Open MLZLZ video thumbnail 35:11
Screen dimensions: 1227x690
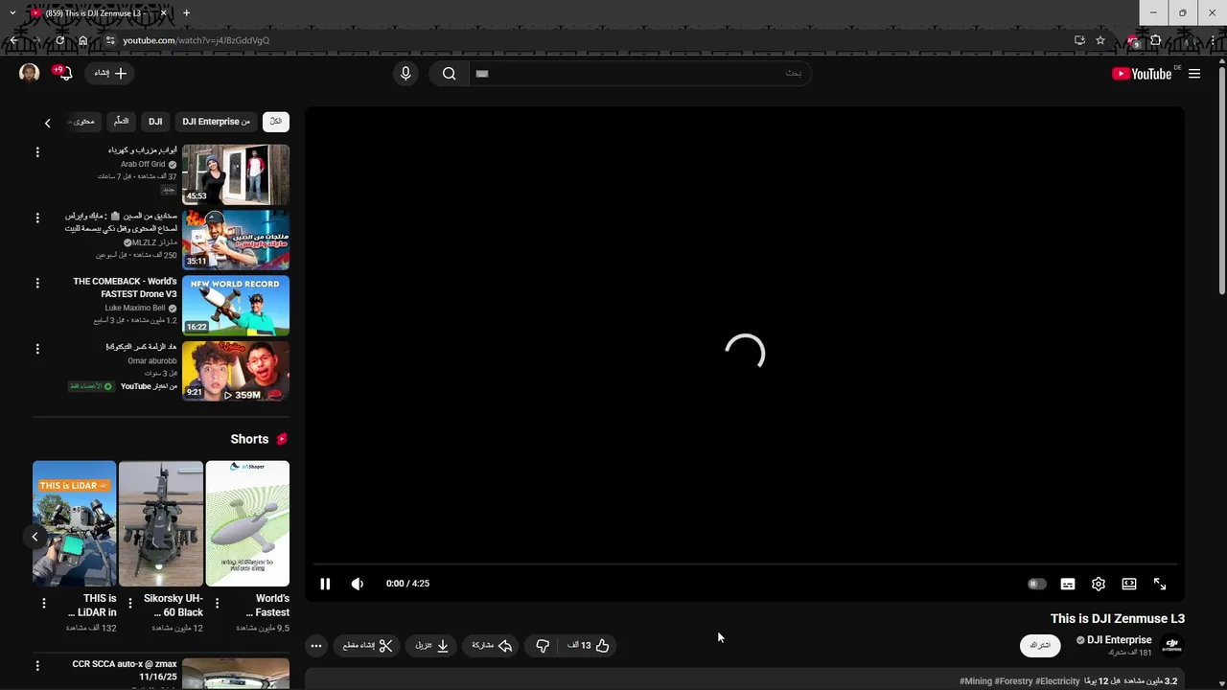[x=236, y=240]
